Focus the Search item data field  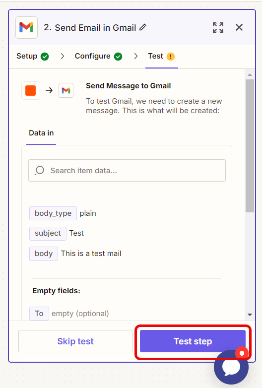tap(127, 171)
